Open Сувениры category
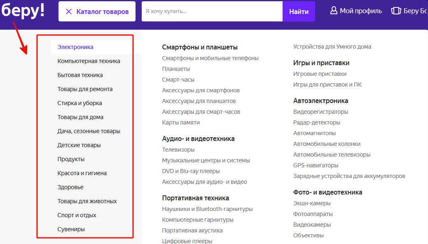 [x=71, y=229]
